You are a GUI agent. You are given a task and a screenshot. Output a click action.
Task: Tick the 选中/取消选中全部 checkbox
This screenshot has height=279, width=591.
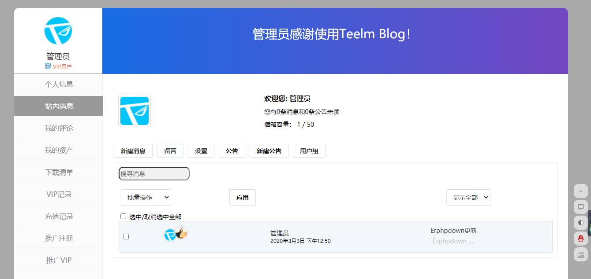point(123,217)
